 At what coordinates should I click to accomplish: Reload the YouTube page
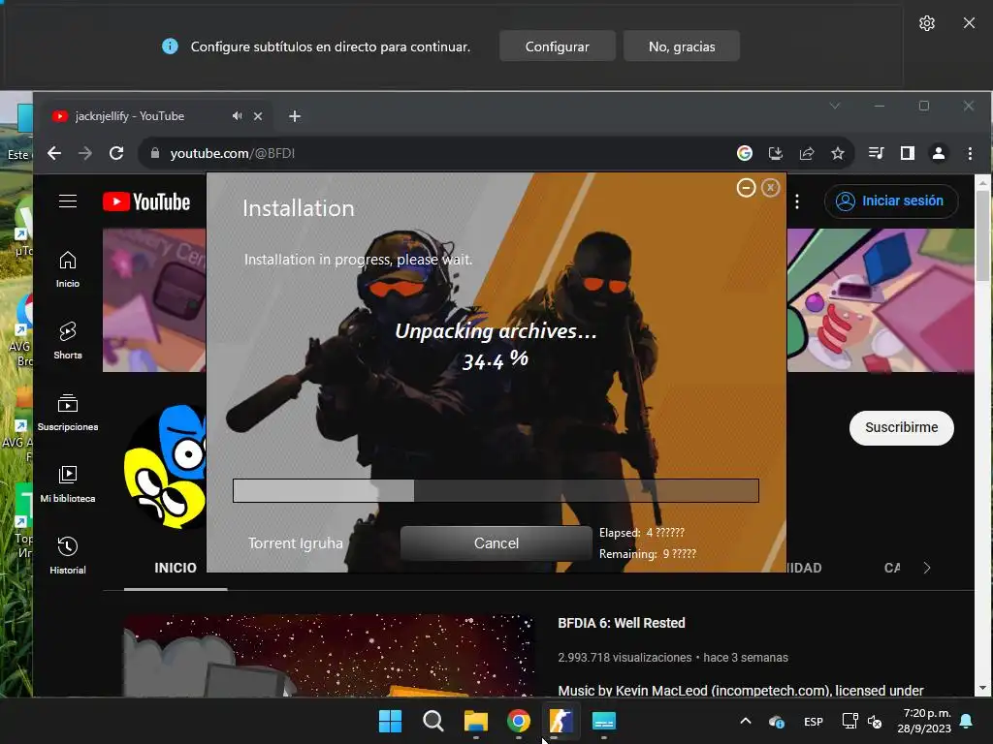click(116, 153)
